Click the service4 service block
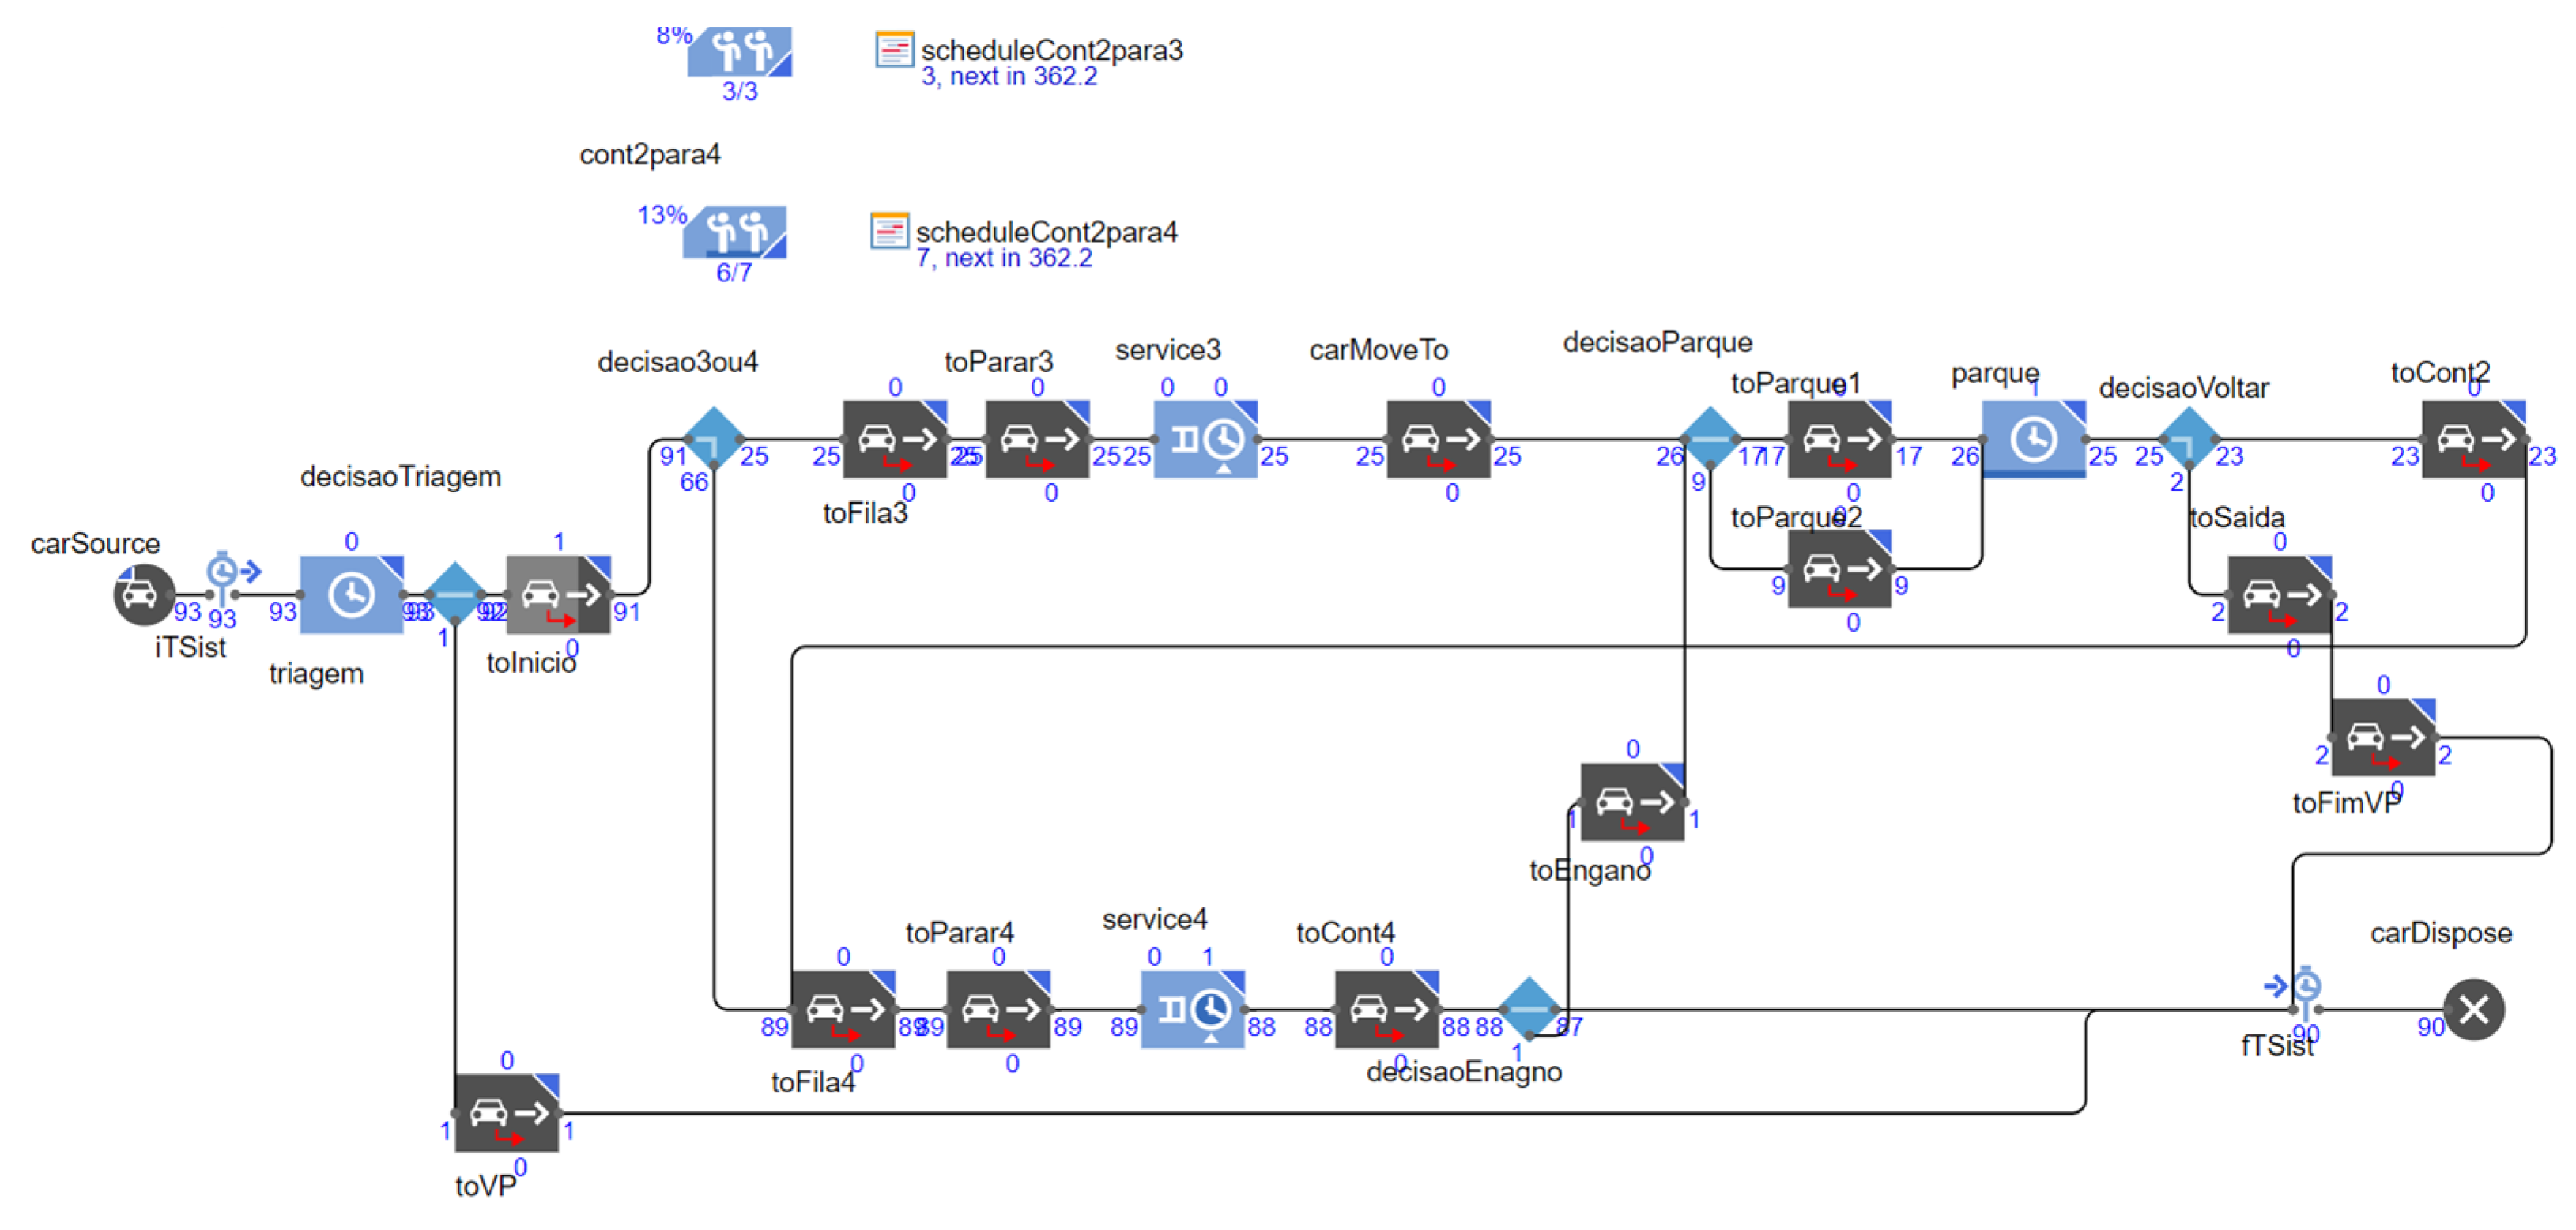 click(1192, 1009)
